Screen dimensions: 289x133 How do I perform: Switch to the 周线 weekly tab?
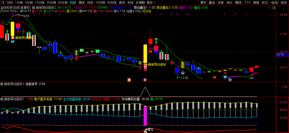[x=82, y=3]
